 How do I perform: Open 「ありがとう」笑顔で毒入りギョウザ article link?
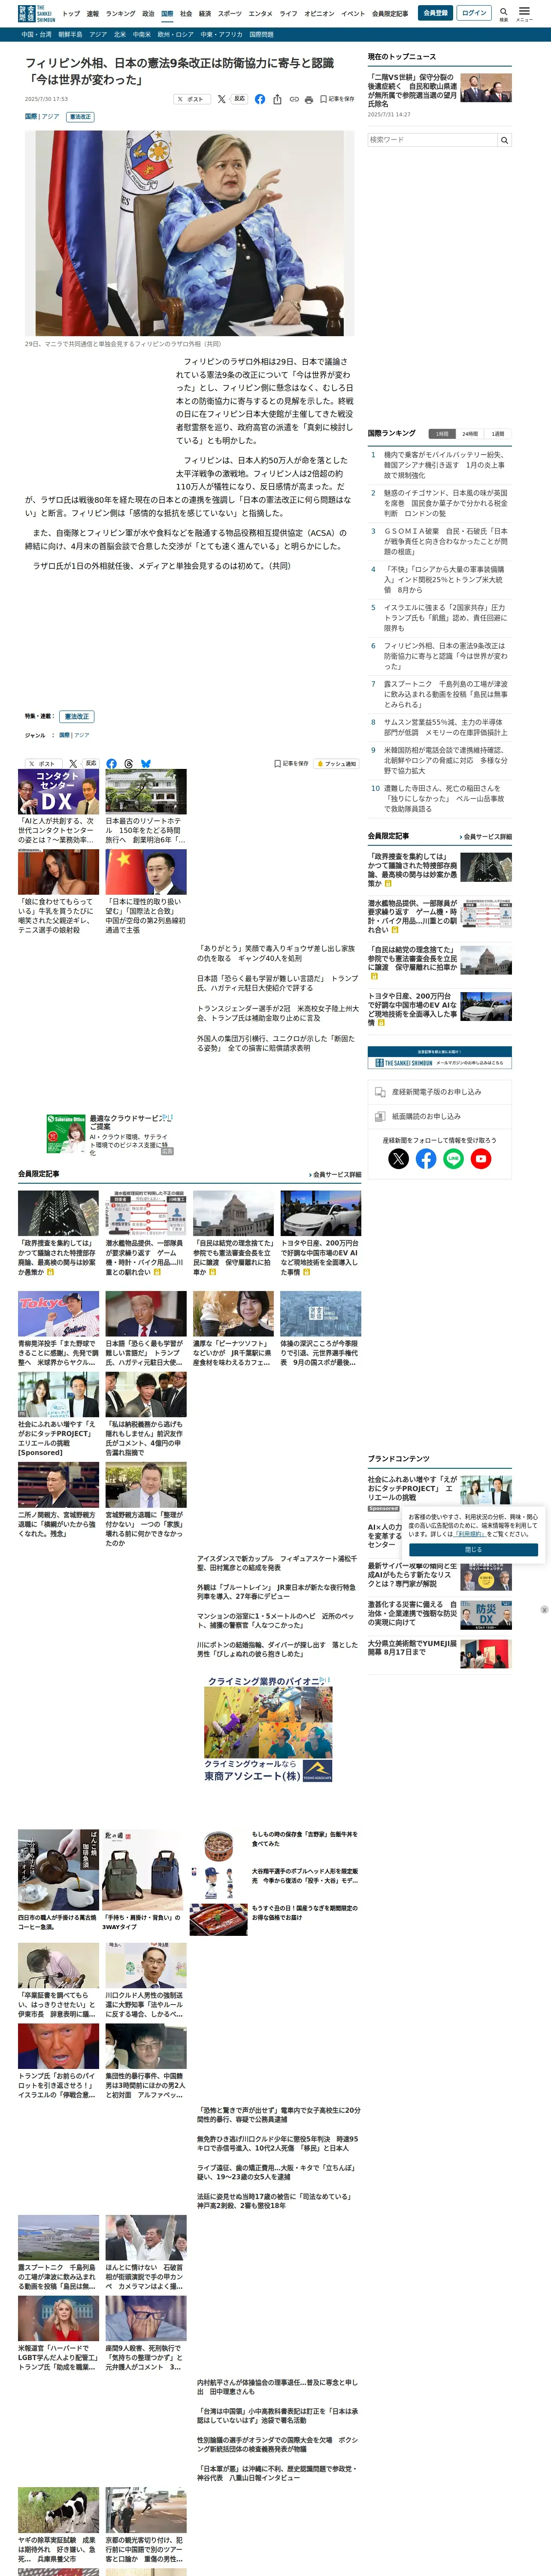click(276, 953)
